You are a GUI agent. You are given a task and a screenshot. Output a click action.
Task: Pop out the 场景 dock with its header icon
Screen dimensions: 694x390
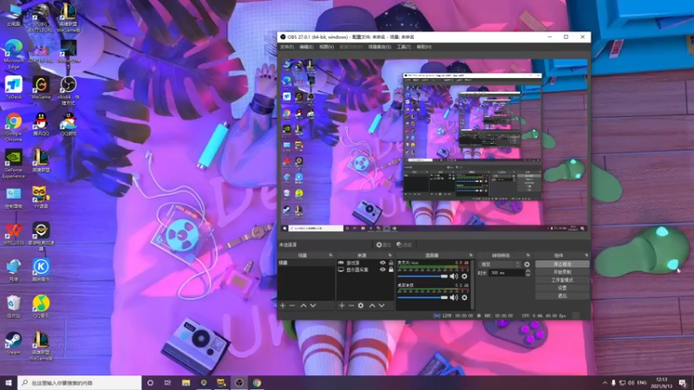tap(331, 255)
